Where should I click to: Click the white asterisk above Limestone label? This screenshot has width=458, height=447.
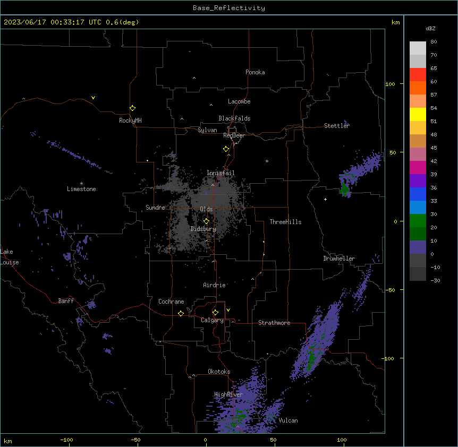81,184
